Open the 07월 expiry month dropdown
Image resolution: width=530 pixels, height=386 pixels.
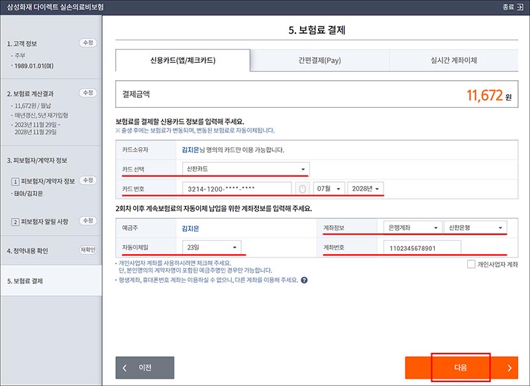tap(329, 189)
